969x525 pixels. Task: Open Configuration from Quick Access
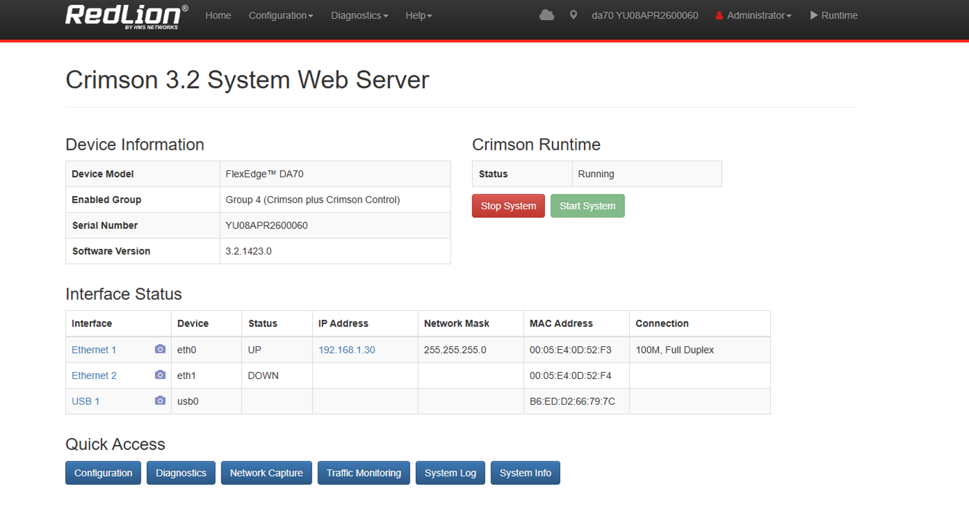point(103,473)
